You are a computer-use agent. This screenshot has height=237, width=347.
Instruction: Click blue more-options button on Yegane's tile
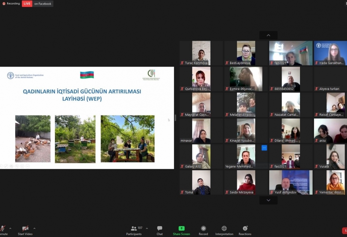(x=264, y=148)
